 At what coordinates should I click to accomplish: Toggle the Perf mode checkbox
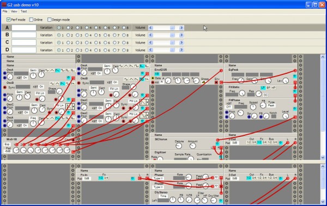point(8,20)
